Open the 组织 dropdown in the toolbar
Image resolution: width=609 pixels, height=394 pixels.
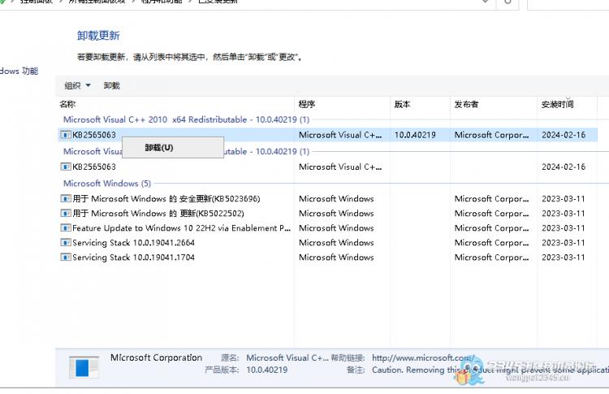77,85
